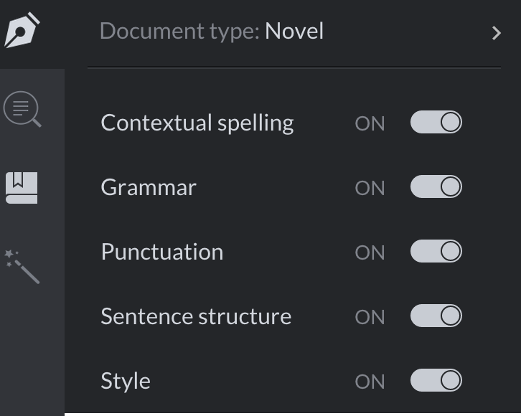Click the Sentence structure label text
Image resolution: width=521 pixels, height=416 pixels.
pos(196,317)
